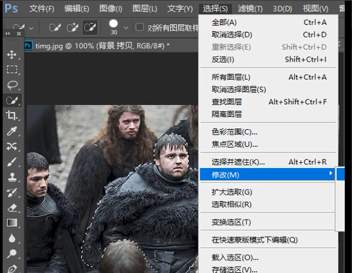352x273 pixels.
Task: Choose 取消选择(D) to deselect
Action: [x=269, y=35]
